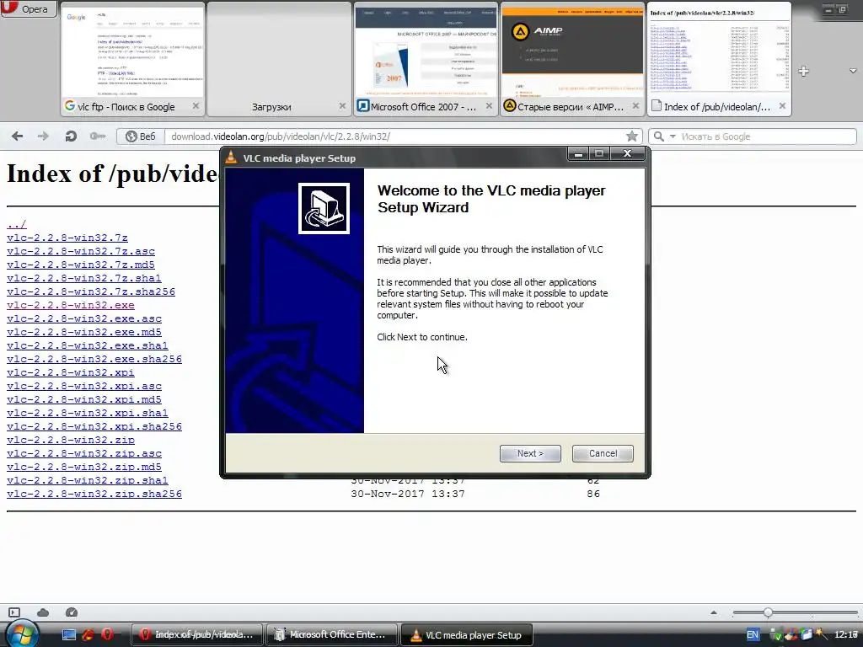Open the vlc-2.2.8-win32.xpi.sha256 link
Screen dimensions: 863x647
94,426
